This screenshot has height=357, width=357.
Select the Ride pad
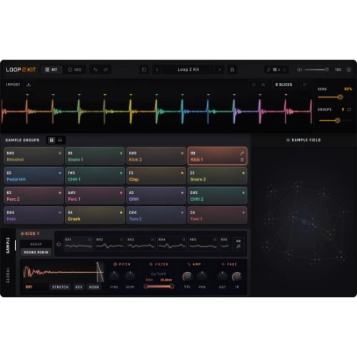click(34, 216)
